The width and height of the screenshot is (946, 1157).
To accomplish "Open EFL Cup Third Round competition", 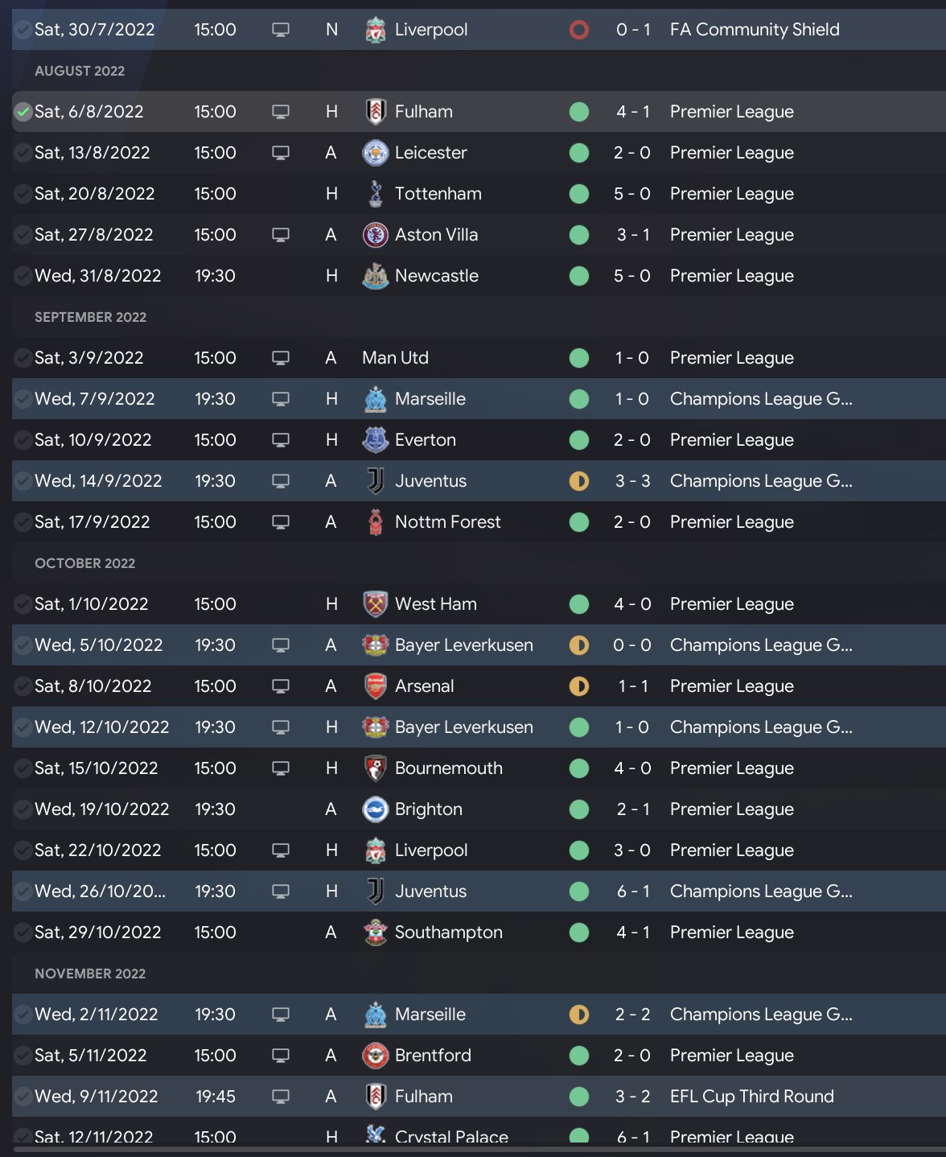I will pos(751,1097).
